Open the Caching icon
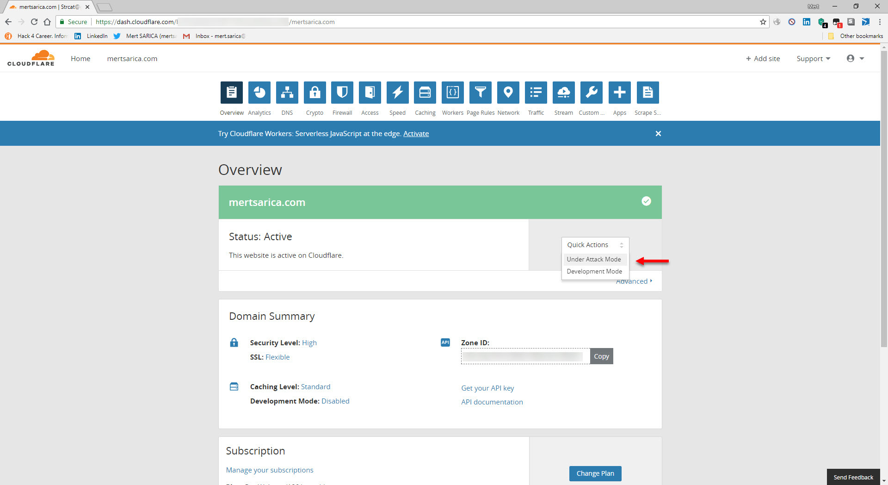This screenshot has width=888, height=485. pyautogui.click(x=425, y=93)
